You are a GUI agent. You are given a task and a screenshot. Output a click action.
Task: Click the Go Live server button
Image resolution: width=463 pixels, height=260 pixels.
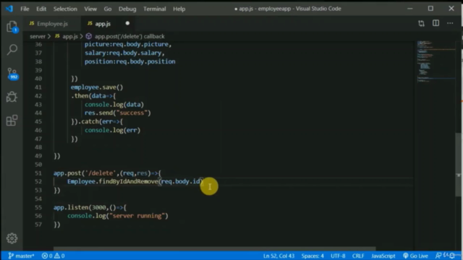(x=415, y=256)
